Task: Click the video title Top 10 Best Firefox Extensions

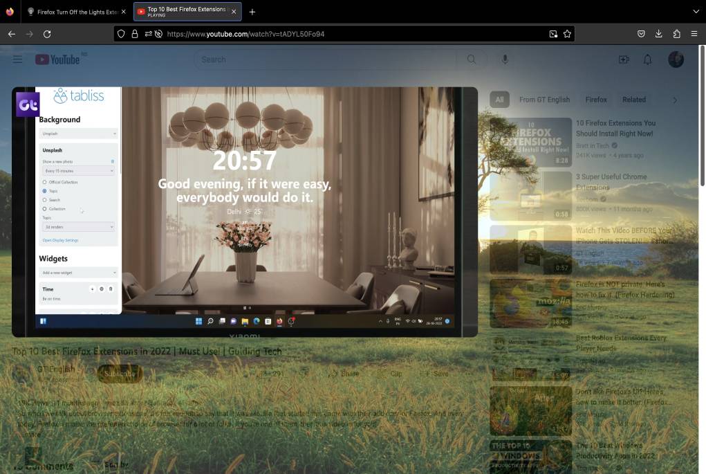Action: (x=147, y=351)
